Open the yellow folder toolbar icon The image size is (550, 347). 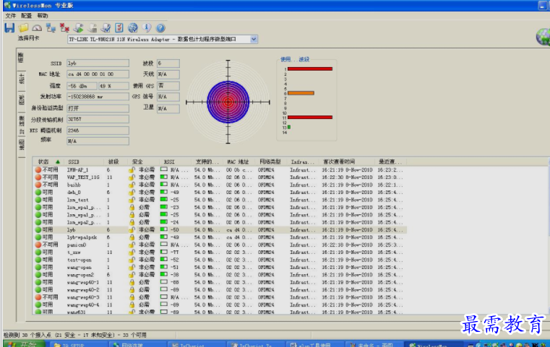[23, 27]
